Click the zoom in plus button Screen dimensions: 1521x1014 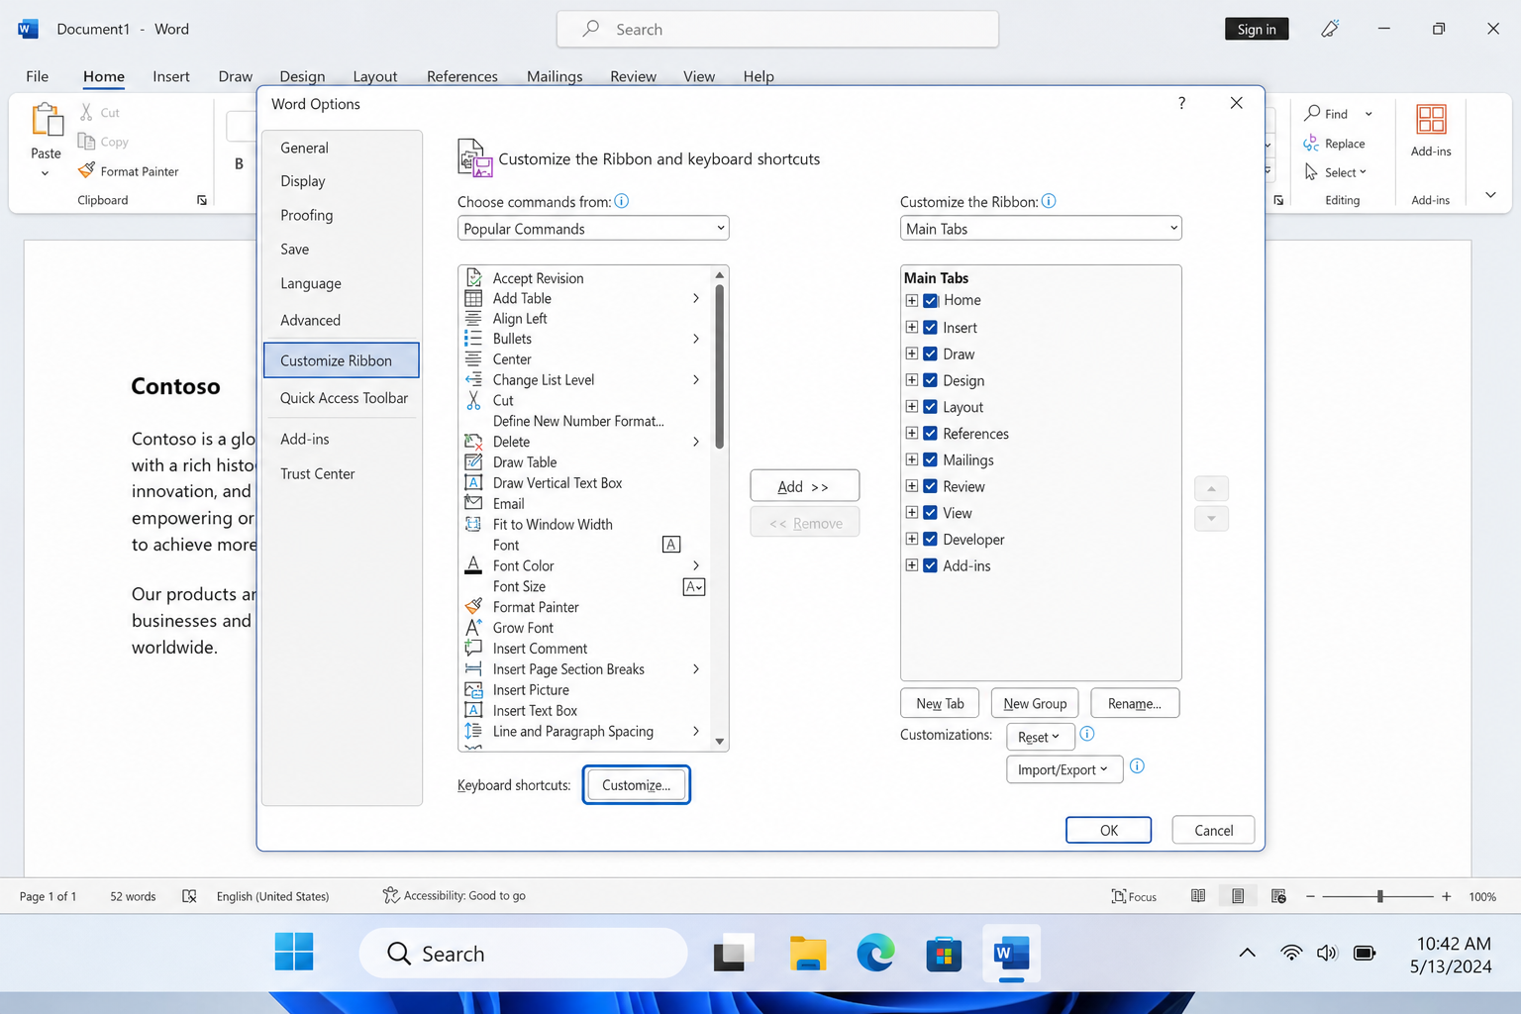pos(1447,896)
